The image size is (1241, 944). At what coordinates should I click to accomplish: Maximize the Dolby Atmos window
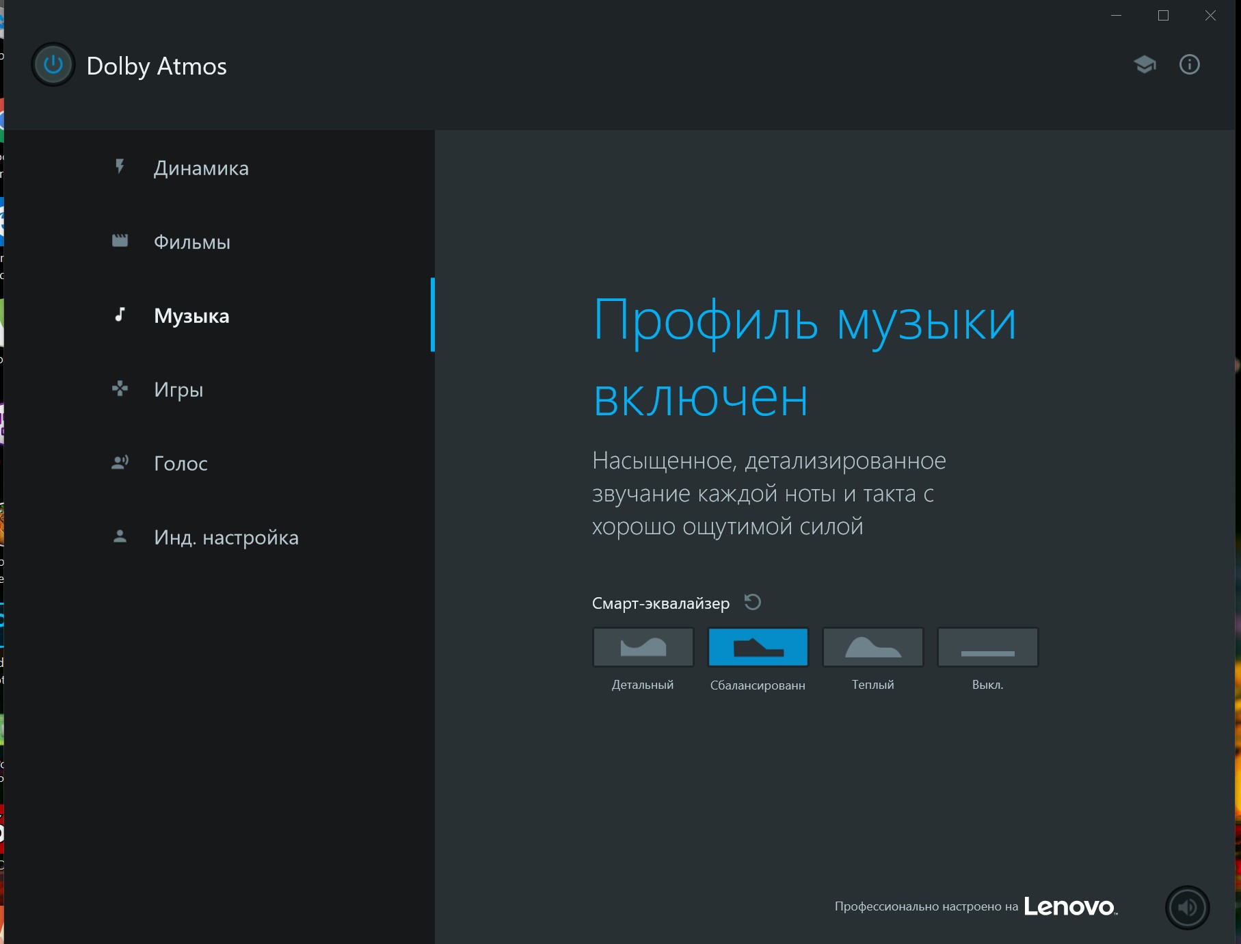coord(1163,16)
